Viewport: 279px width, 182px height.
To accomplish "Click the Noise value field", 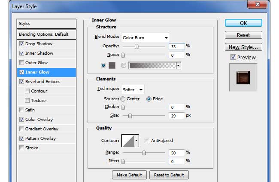I will tap(177, 55).
